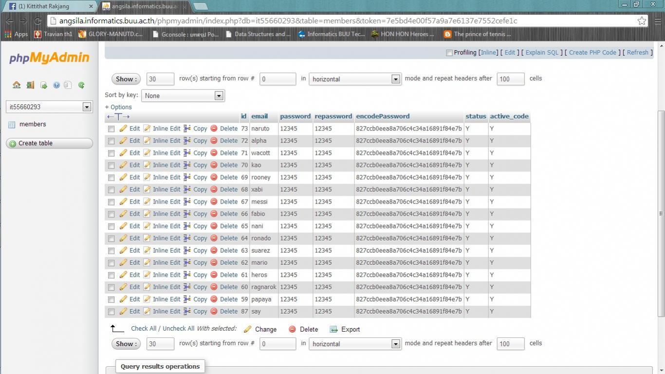The height and width of the screenshot is (374, 665).
Task: Click green plus icon on Create table
Action: click(13, 144)
